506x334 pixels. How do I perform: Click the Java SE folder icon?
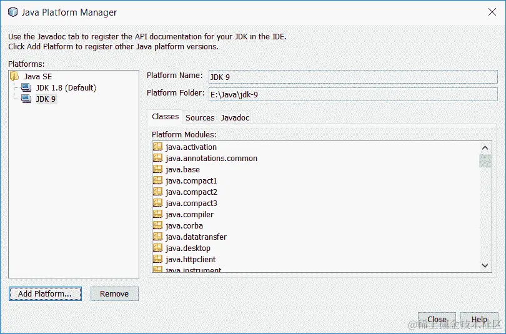coord(14,76)
